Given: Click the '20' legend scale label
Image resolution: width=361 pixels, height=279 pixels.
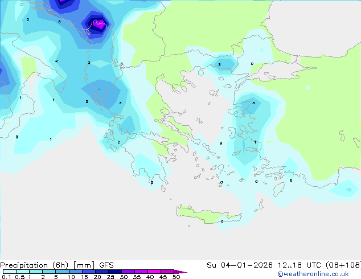Looking at the screenshot, I should [97, 277].
